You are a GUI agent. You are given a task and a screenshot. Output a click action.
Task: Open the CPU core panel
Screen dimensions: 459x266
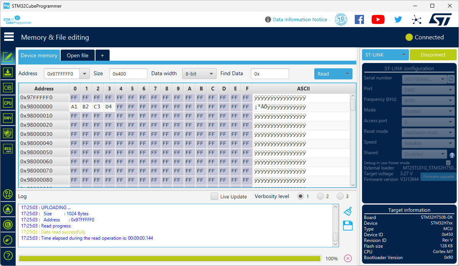tap(8, 103)
